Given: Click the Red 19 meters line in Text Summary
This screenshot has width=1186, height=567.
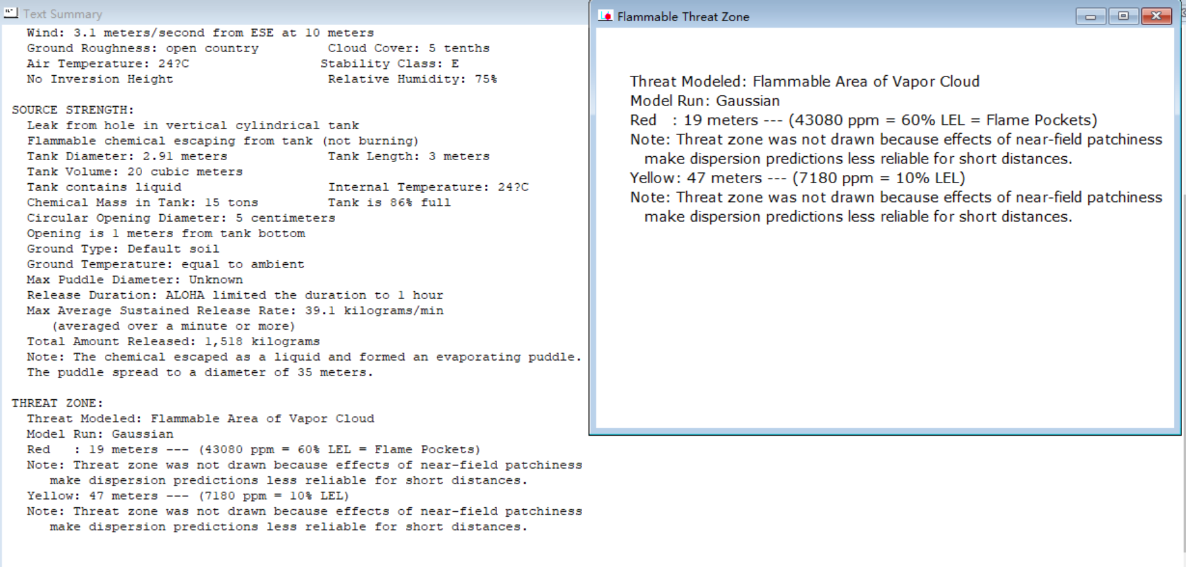Looking at the screenshot, I should (x=253, y=449).
